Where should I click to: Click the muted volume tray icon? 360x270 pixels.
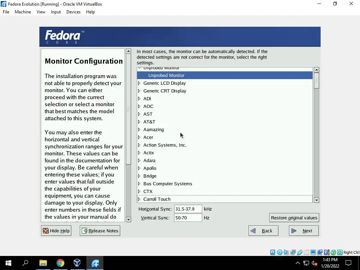[x=315, y=263]
